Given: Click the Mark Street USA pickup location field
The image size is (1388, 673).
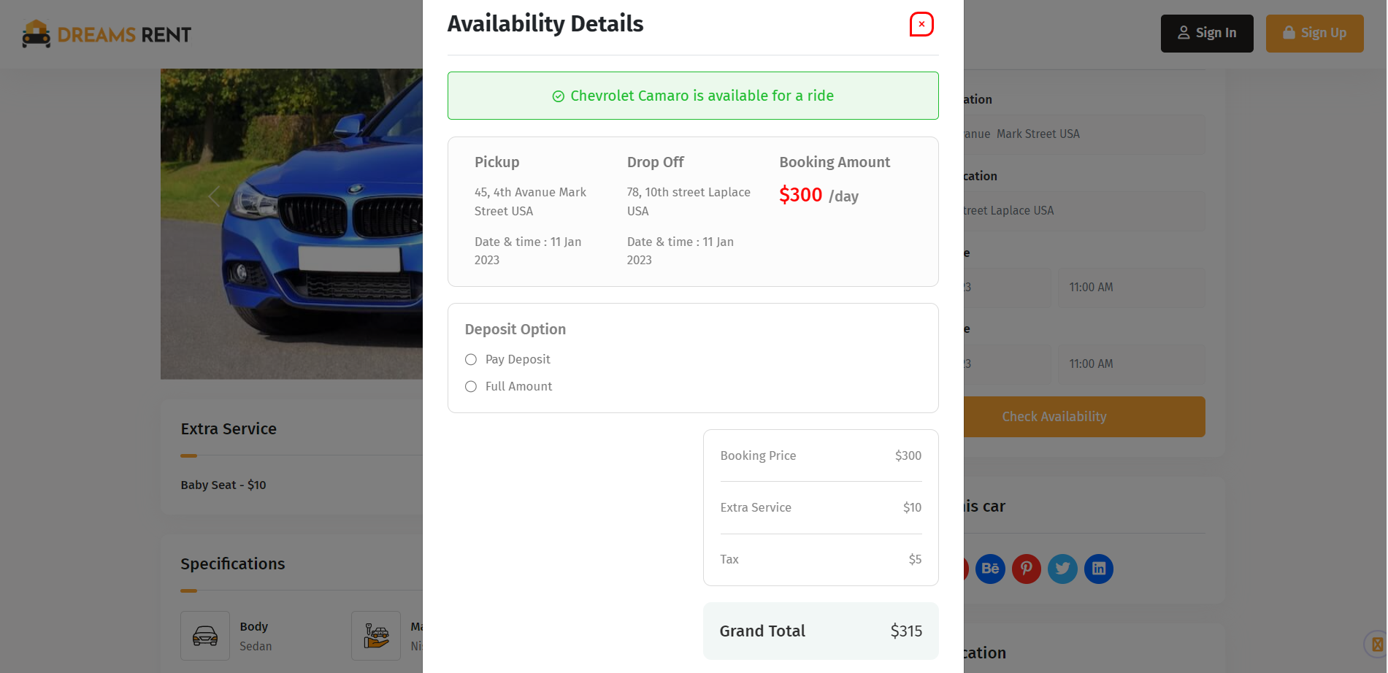Looking at the screenshot, I should pos(1084,134).
